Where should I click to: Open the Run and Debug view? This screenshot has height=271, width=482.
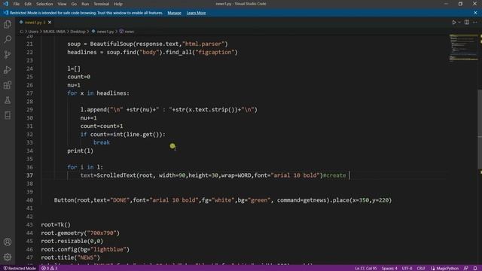tap(8, 70)
